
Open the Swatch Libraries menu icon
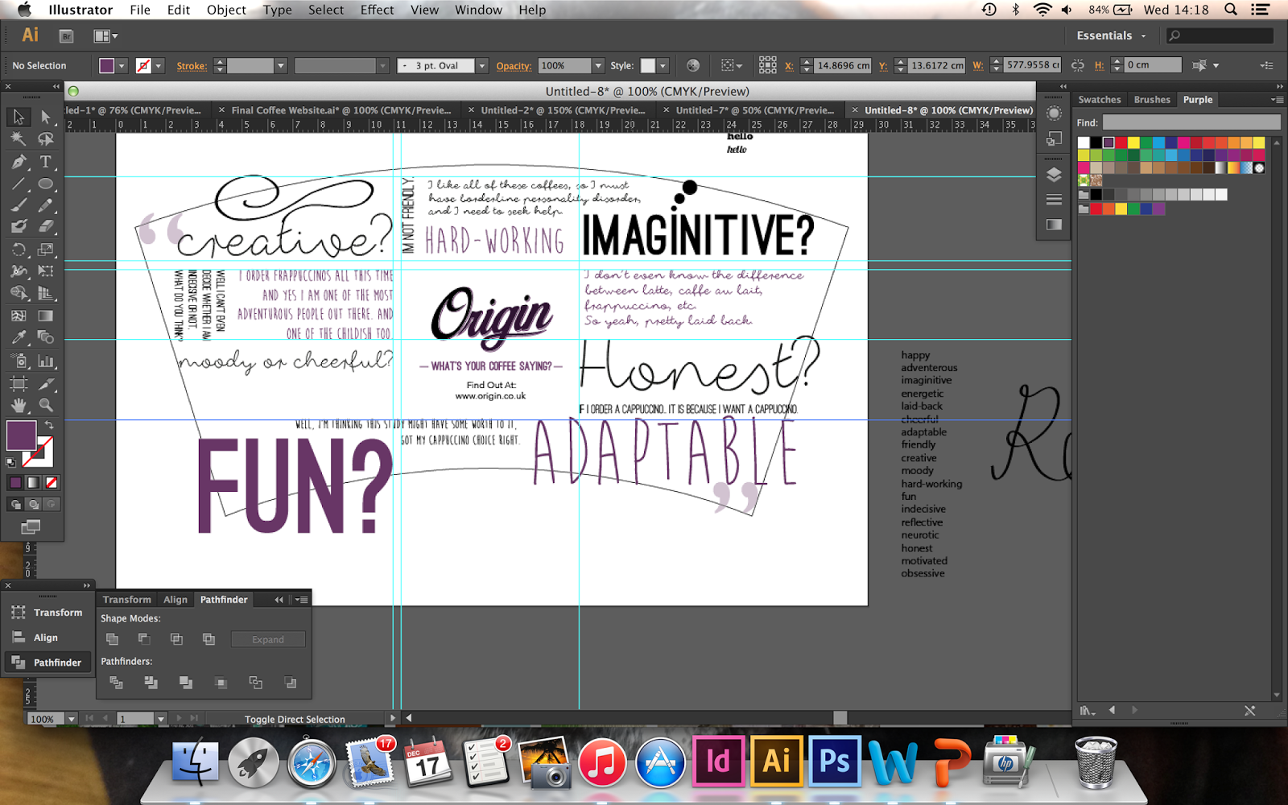1088,710
